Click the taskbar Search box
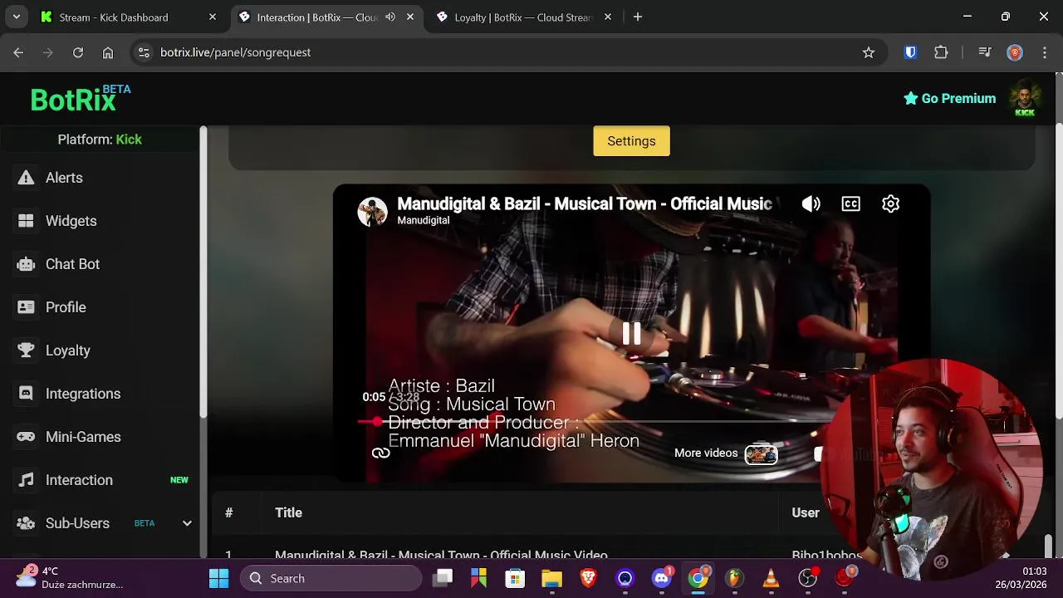Screen dimensions: 1063x598 click(331, 578)
